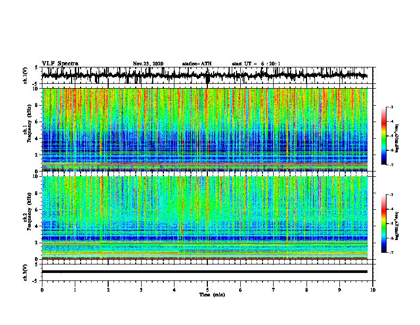Select the date text "Nov.23, 2020"

point(148,64)
